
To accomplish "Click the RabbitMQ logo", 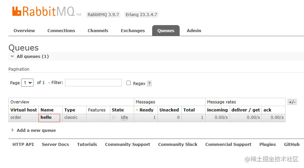I will 47,11.
